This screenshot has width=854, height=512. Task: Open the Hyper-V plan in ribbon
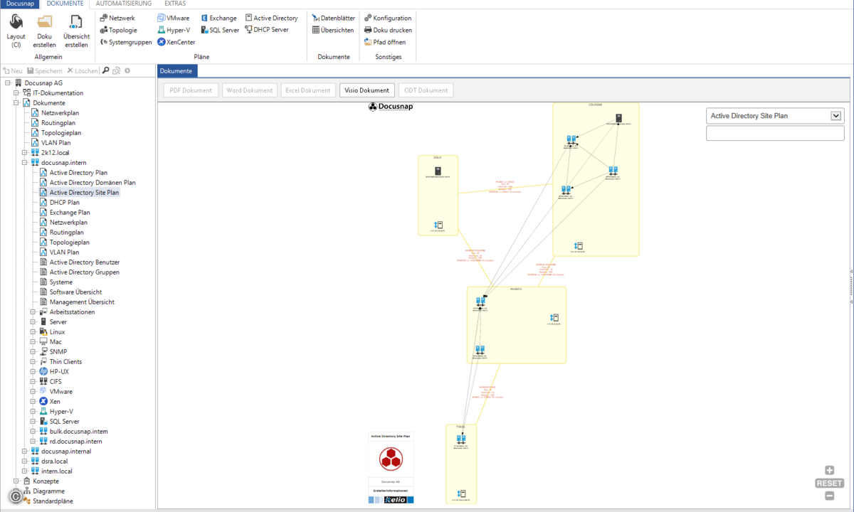click(x=174, y=30)
